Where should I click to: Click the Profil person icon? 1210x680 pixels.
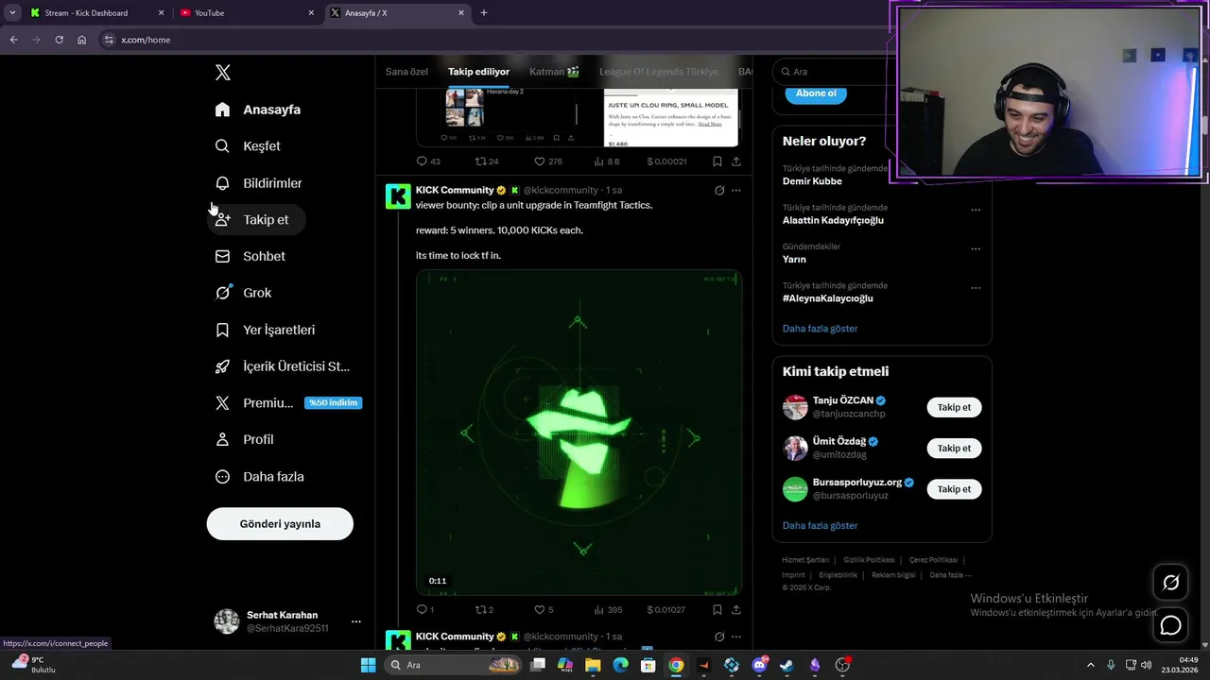pyautogui.click(x=222, y=439)
